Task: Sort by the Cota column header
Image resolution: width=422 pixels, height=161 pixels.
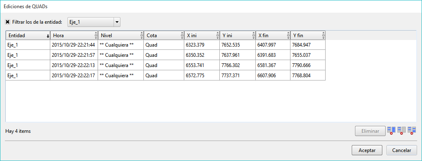Action: coord(164,35)
